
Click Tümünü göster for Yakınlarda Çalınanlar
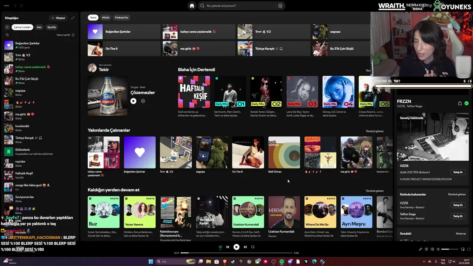[375, 131]
